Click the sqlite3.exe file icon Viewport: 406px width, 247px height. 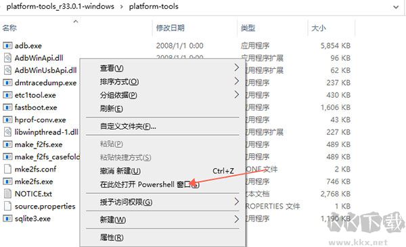click(7, 219)
